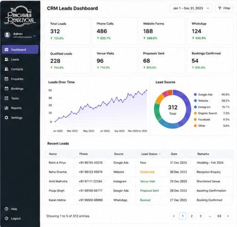Go to previous page arrow

click(x=174, y=216)
